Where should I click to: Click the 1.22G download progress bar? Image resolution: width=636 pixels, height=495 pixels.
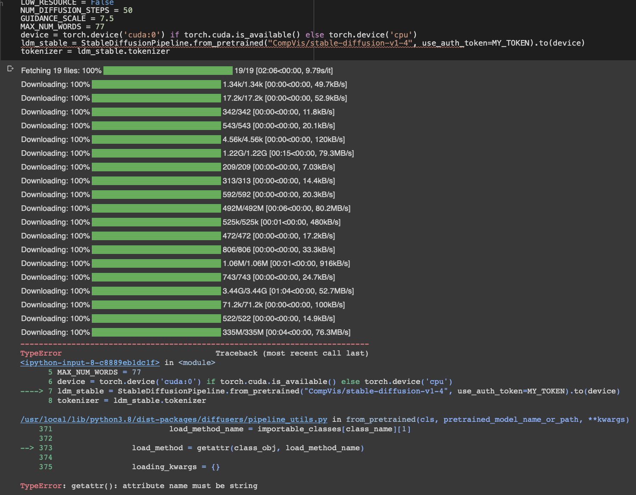[156, 153]
